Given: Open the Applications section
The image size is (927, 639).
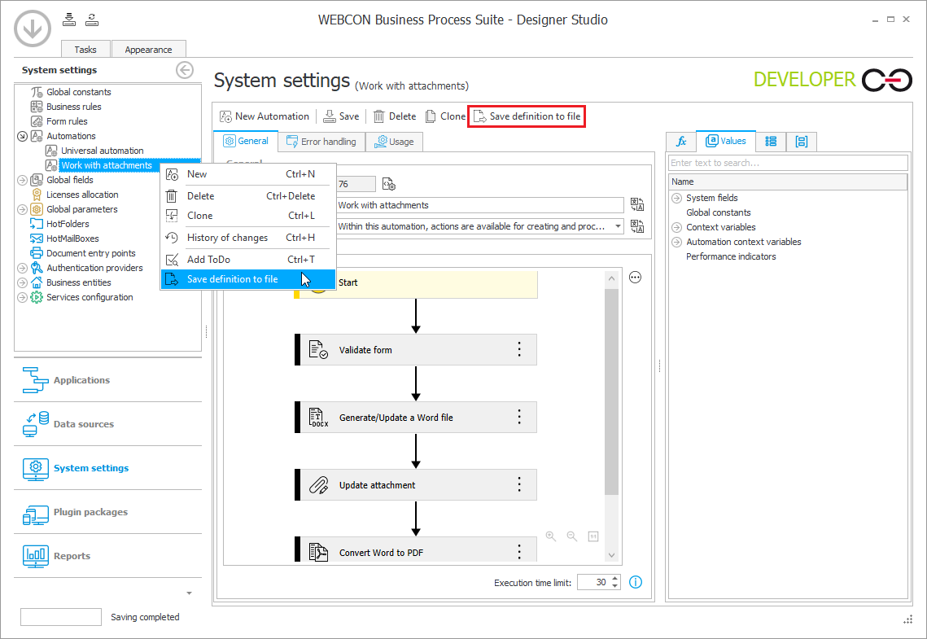Looking at the screenshot, I should click(107, 380).
